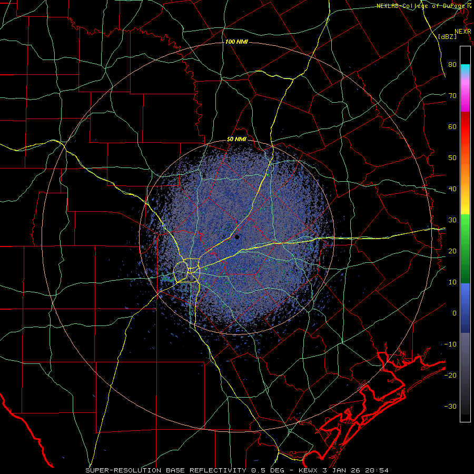Click the blue segment of the color bar
Image resolution: width=474 pixels, height=474 pixels.
pos(465,307)
